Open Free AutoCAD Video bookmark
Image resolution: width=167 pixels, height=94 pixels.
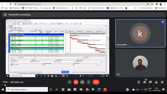point(97,8)
